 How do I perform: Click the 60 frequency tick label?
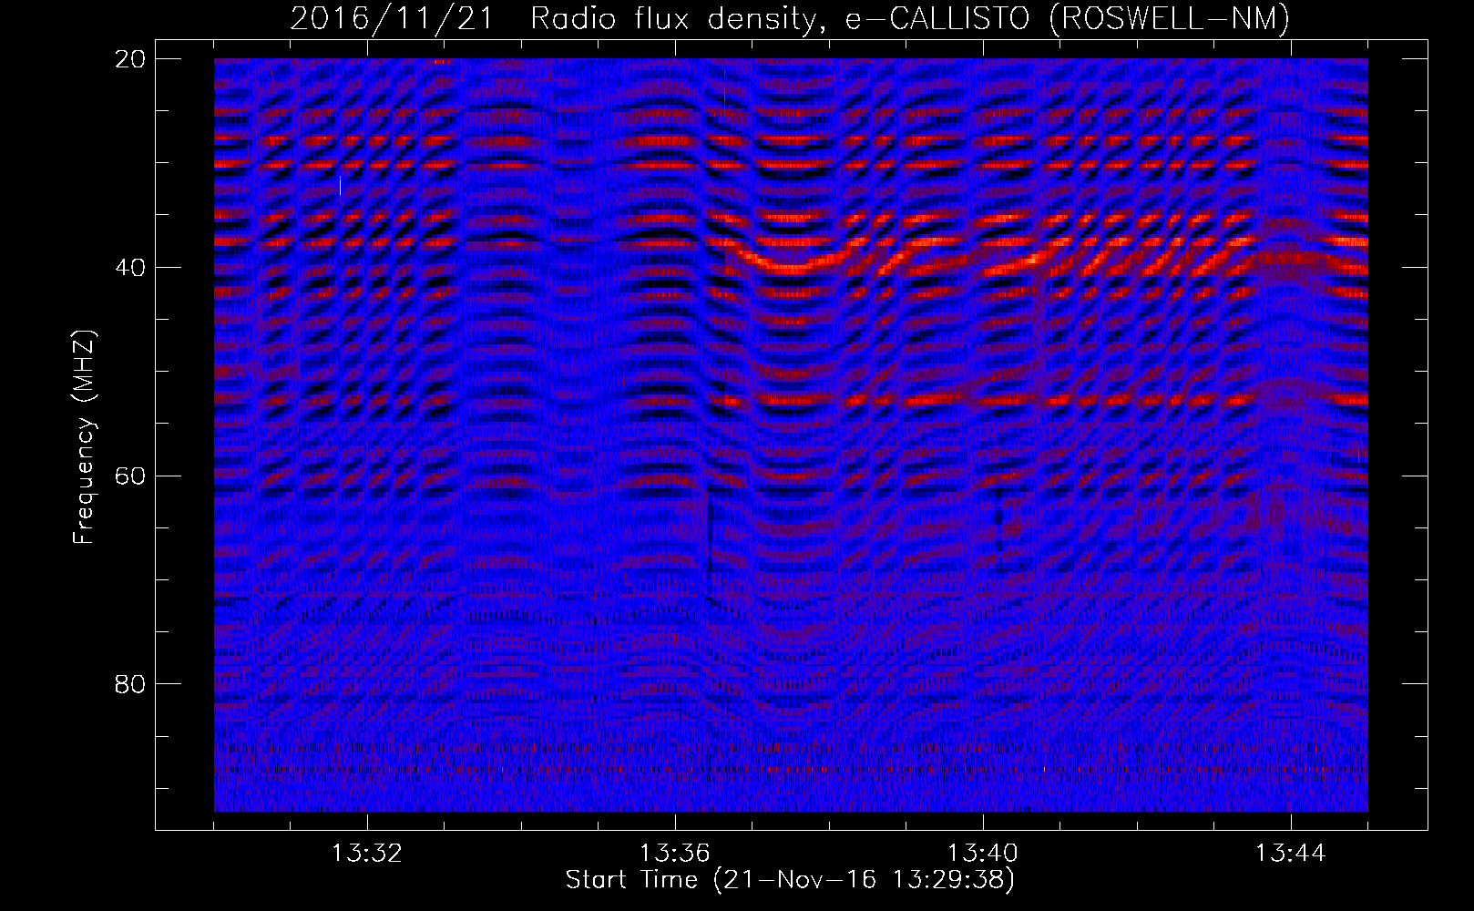tap(129, 476)
